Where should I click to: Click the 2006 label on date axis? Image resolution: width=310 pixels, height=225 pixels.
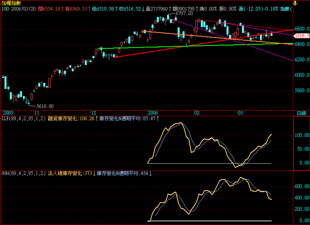(152, 112)
